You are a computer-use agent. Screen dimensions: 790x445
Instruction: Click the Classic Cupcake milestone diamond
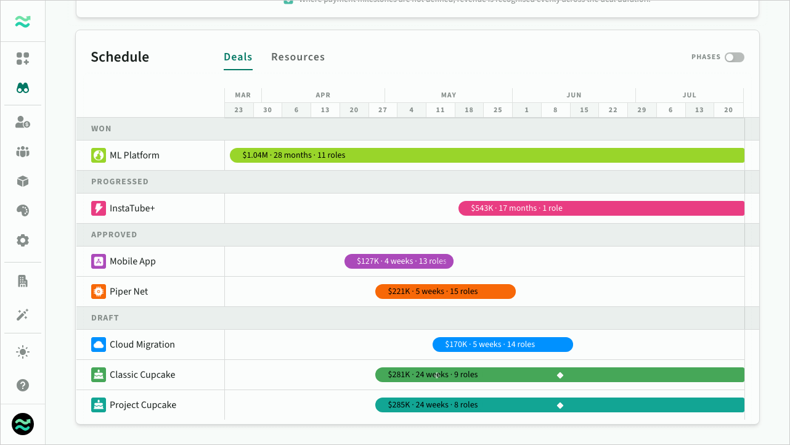pos(560,375)
